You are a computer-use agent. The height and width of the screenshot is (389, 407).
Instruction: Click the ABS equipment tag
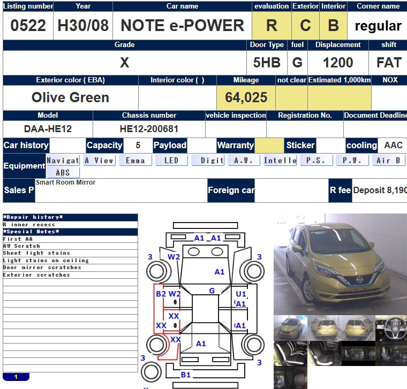pyautogui.click(x=63, y=172)
